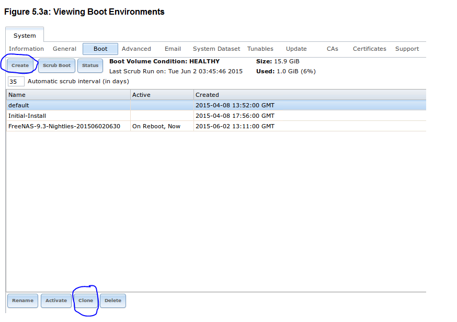Open the boot volume Status button
This screenshot has width=457, height=322.
click(90, 65)
